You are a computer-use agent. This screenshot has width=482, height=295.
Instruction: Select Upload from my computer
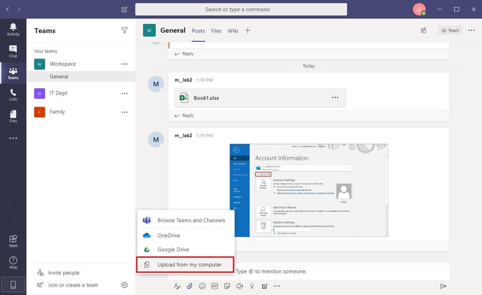(x=185, y=264)
